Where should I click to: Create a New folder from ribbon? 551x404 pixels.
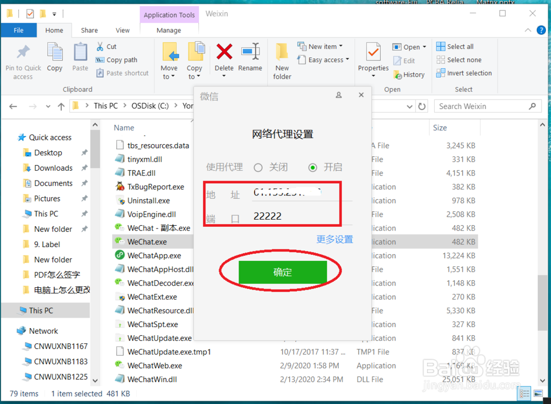(282, 61)
